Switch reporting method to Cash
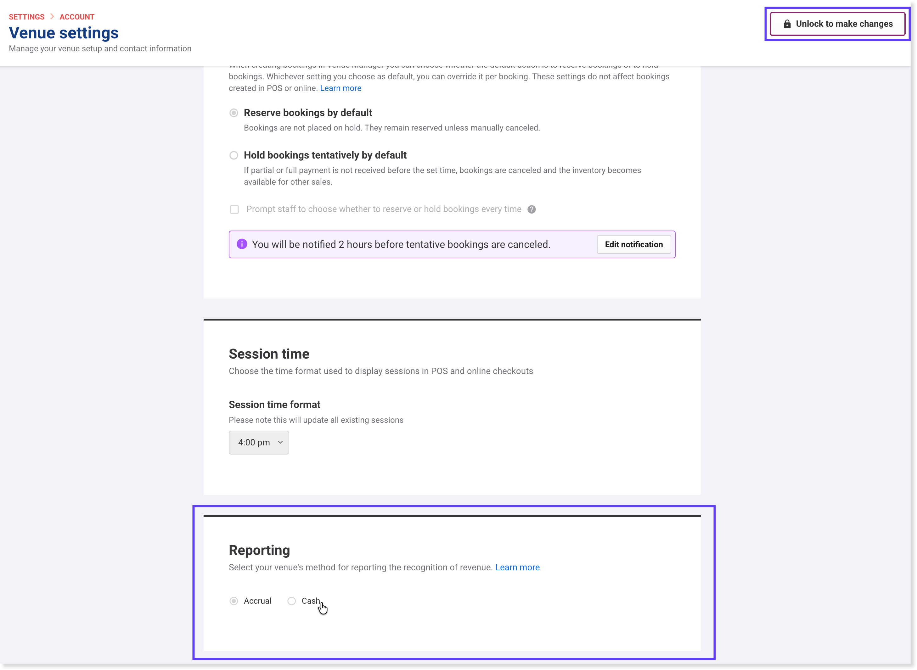 (x=292, y=601)
